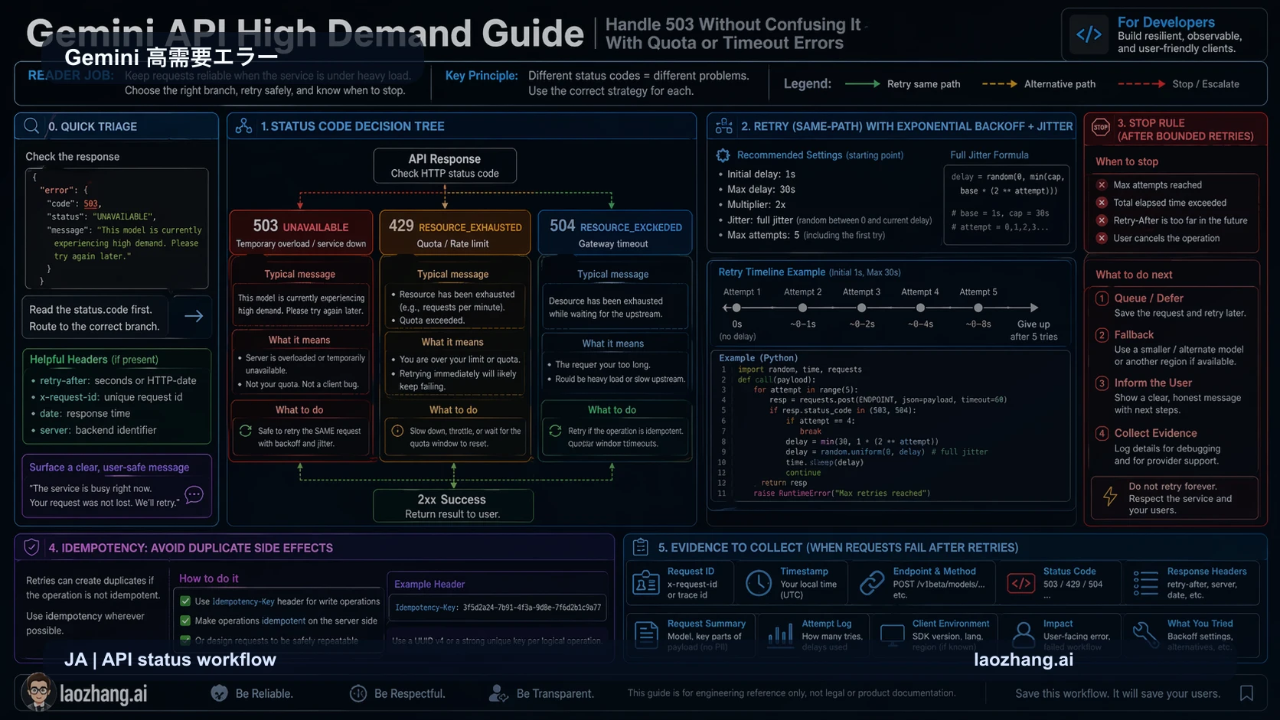Click the Impact person icon

coord(1023,634)
